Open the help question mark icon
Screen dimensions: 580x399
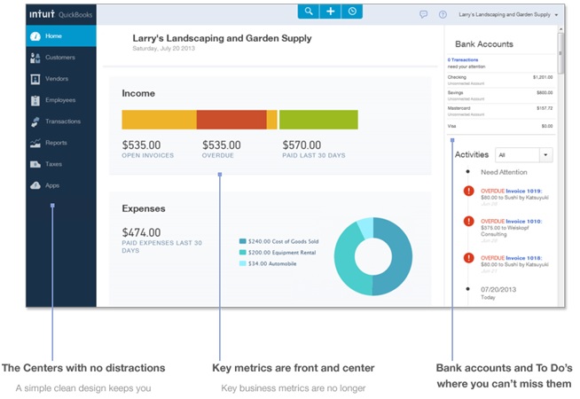[x=443, y=14]
